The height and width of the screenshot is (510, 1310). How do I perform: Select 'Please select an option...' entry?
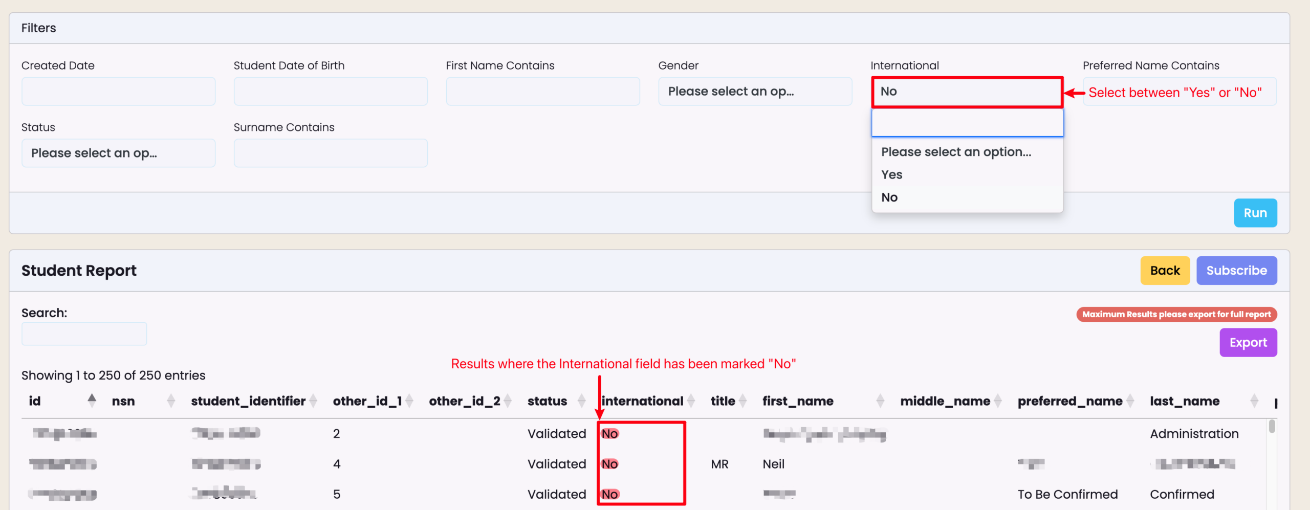956,152
